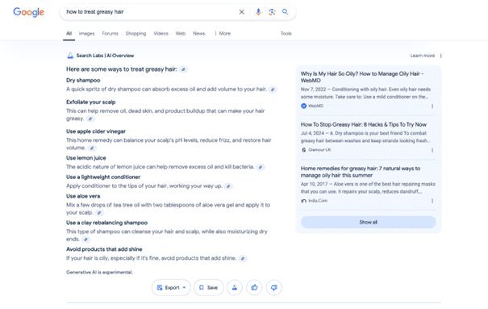Click the 'Use aloe vera' heading

click(x=83, y=196)
